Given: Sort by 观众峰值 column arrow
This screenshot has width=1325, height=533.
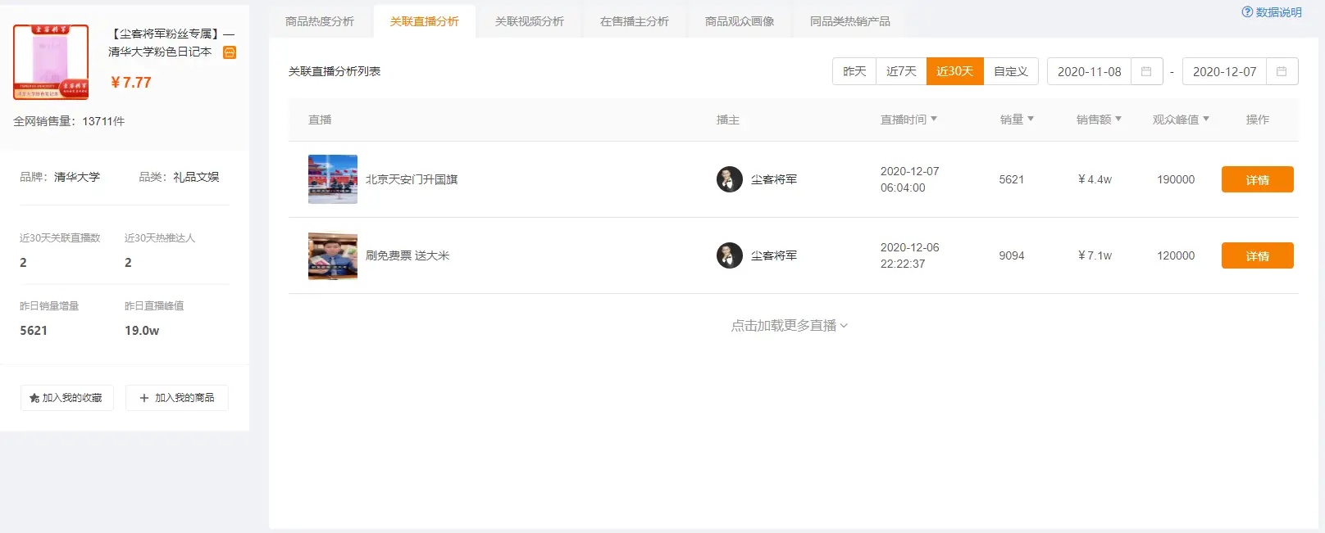Looking at the screenshot, I should click(1206, 120).
